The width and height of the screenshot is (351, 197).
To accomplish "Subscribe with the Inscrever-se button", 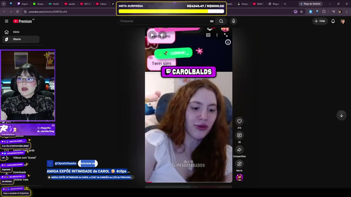I will pyautogui.click(x=88, y=163).
